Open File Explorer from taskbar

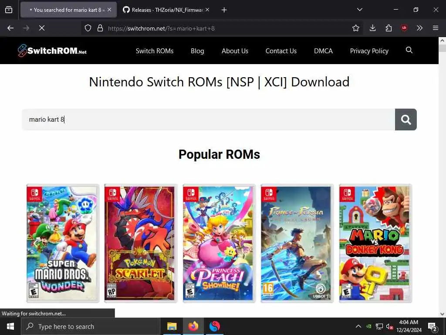(172, 326)
